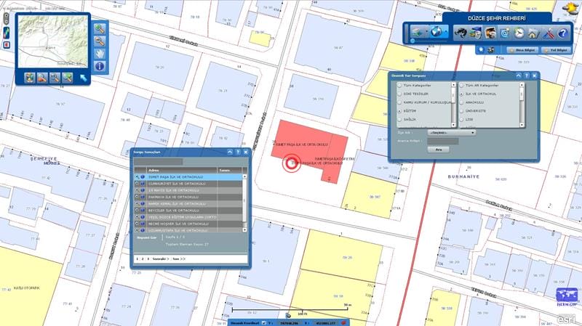Open the email @ icon in toolbar
Viewport: 582px width, 326px height.
[x=504, y=33]
